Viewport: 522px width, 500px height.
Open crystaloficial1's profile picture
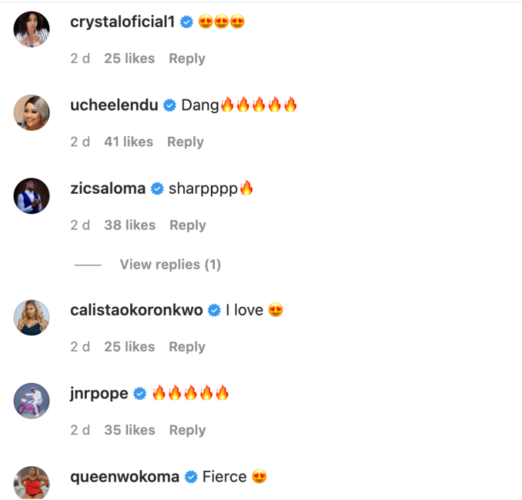[x=32, y=29]
